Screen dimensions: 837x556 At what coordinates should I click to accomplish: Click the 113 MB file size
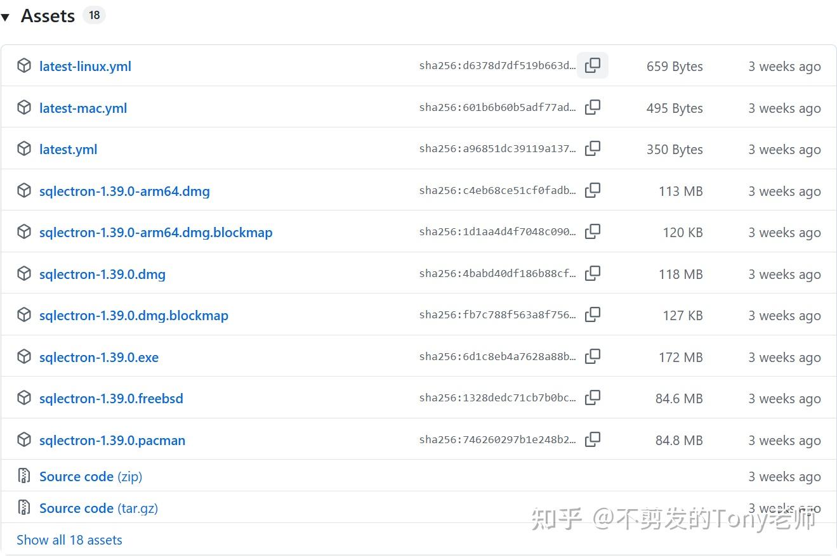coord(681,191)
